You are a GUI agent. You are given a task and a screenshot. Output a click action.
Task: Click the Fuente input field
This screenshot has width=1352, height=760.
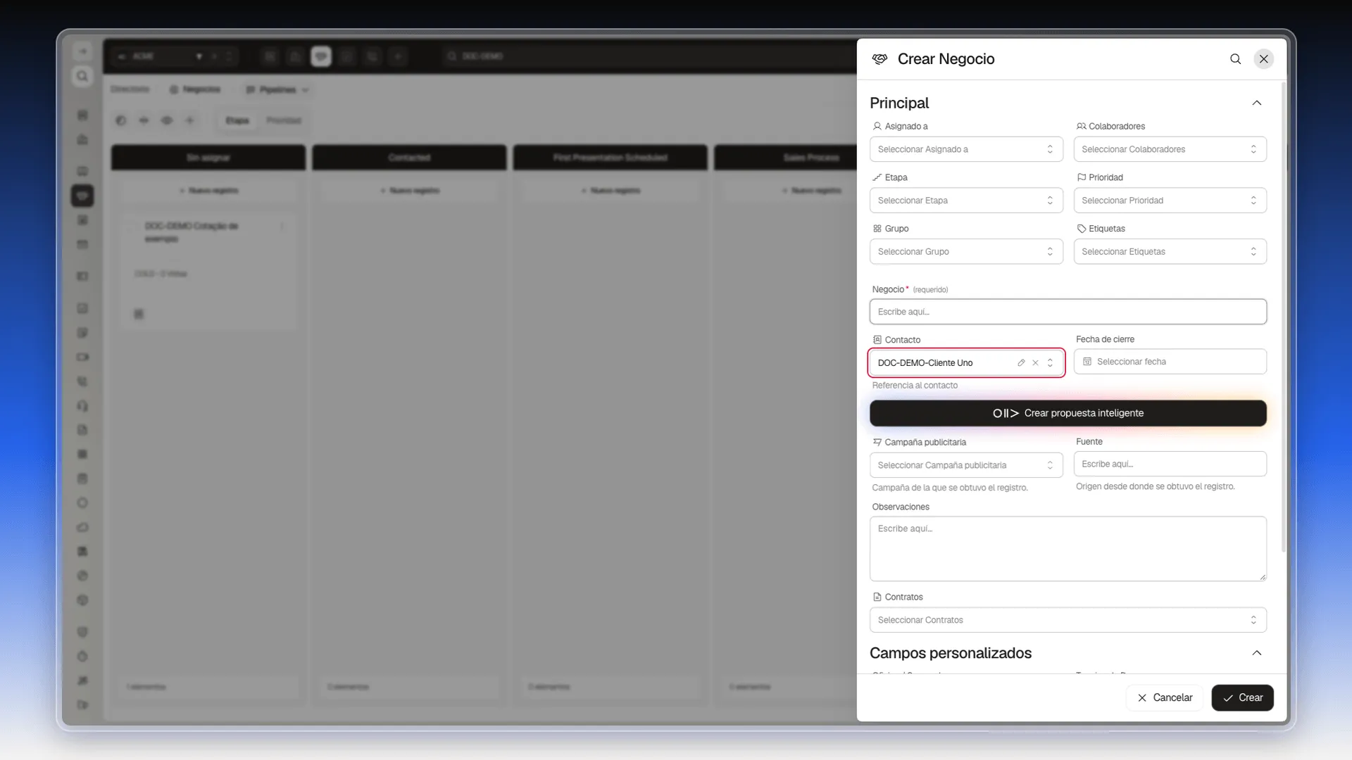click(1170, 464)
